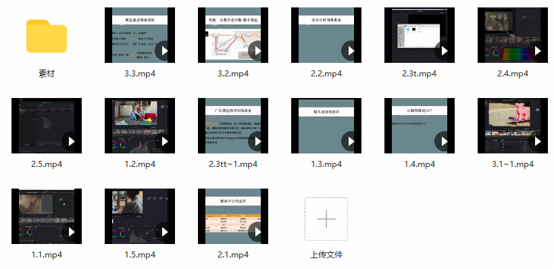The image size is (554, 269).
Task: Click the play icon on 2.5.mp4
Action: pos(72,141)
